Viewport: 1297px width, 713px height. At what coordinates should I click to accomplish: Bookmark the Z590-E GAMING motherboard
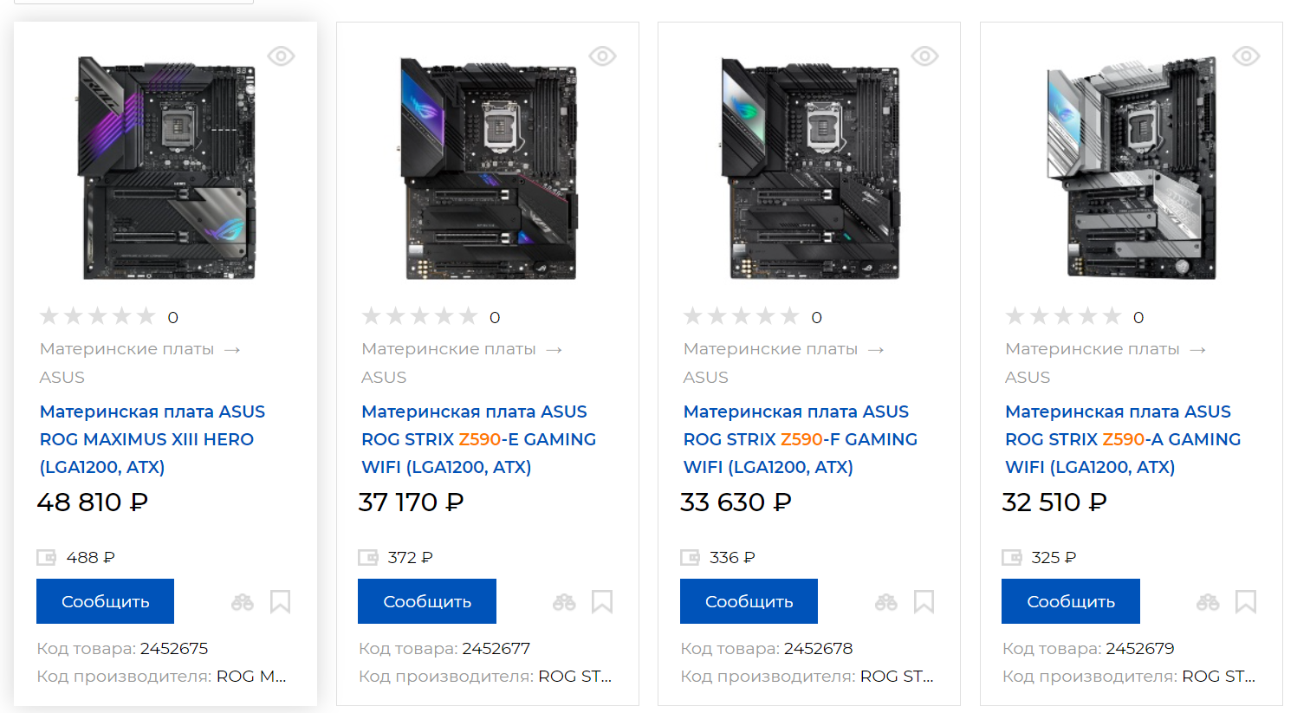click(x=602, y=602)
